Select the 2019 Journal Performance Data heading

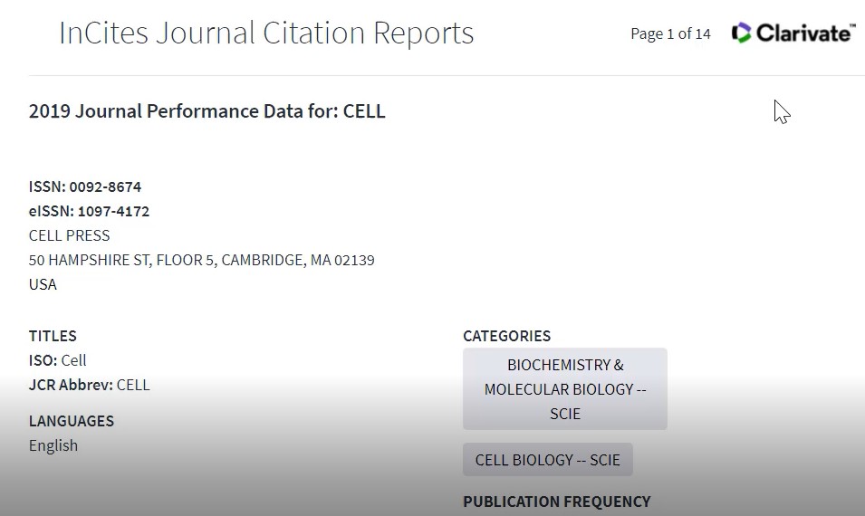click(x=207, y=110)
